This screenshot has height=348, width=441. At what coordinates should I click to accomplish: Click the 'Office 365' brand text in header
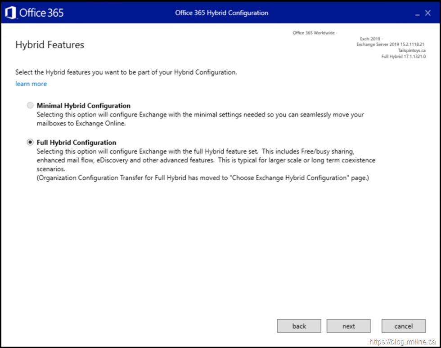click(41, 13)
